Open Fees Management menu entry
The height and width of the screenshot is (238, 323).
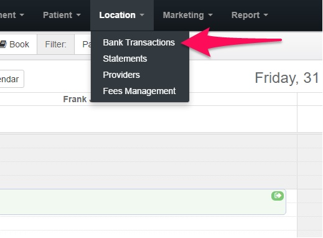click(x=139, y=91)
